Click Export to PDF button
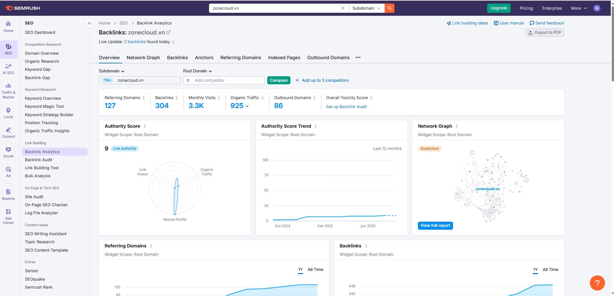The image size is (614, 296). (545, 32)
